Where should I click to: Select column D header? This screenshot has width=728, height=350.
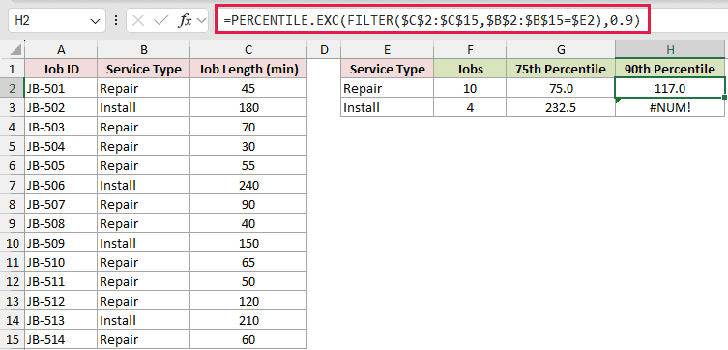coord(324,49)
